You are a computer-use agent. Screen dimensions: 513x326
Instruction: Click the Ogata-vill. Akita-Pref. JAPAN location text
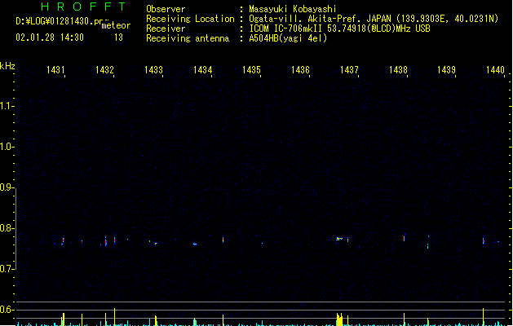click(374, 19)
